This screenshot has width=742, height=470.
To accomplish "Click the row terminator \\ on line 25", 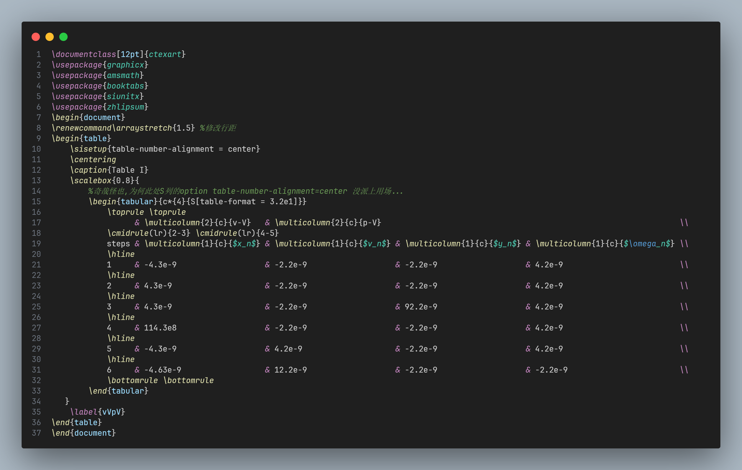I will [x=684, y=307].
